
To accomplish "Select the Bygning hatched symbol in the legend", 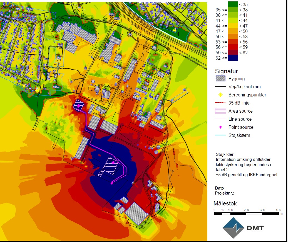I will 220,79.
